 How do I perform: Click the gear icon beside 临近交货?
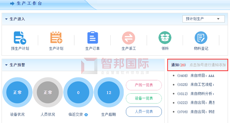pyautogui.click(x=86, y=114)
